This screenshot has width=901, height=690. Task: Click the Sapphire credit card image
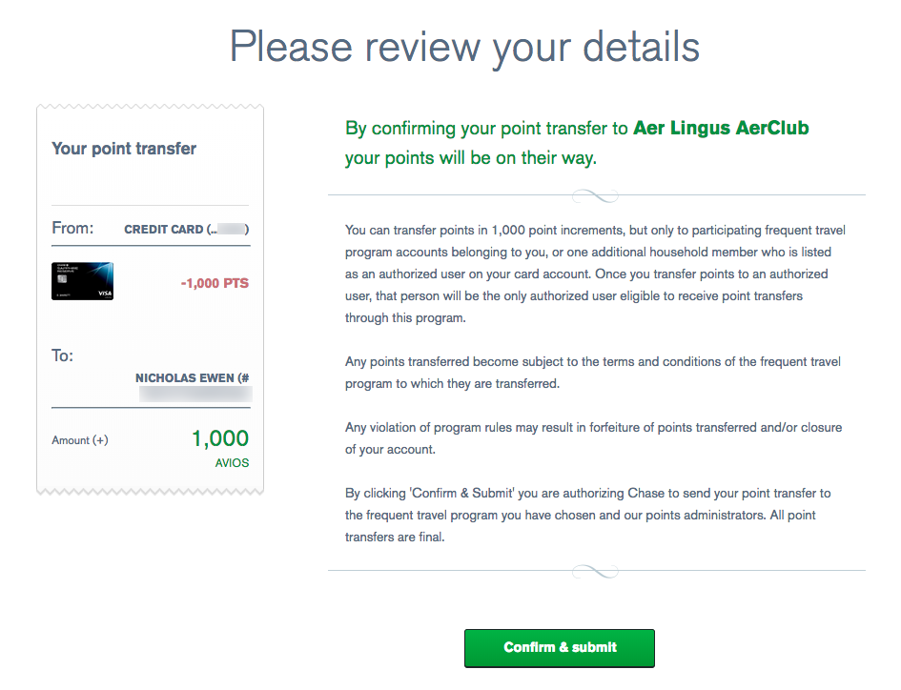coord(82,281)
